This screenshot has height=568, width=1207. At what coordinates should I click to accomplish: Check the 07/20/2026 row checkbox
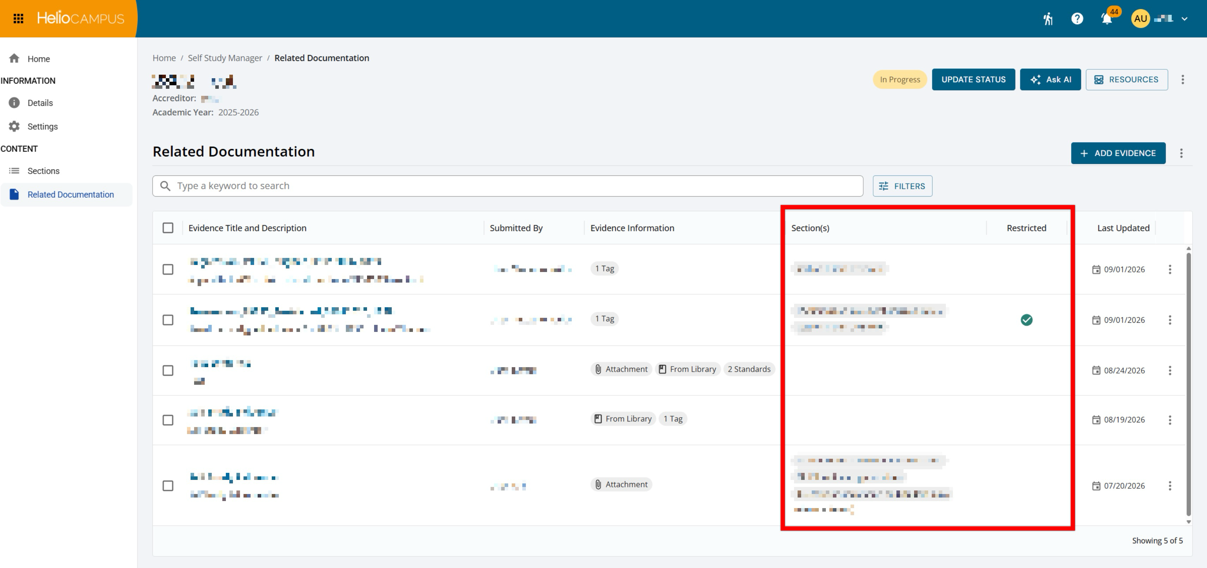point(168,486)
